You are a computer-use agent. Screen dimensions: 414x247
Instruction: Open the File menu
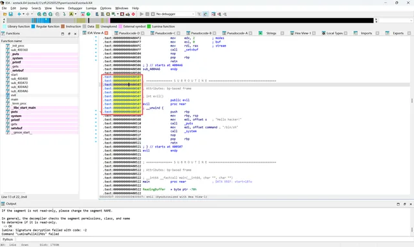tap(5, 8)
